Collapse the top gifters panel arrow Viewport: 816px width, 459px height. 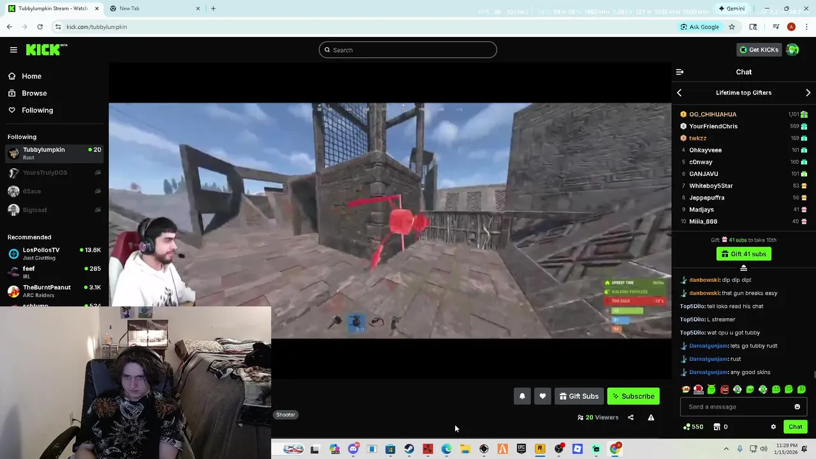(x=743, y=268)
